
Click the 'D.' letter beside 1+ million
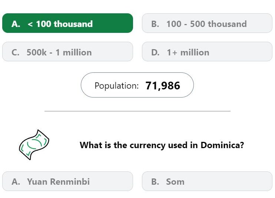click(x=155, y=52)
